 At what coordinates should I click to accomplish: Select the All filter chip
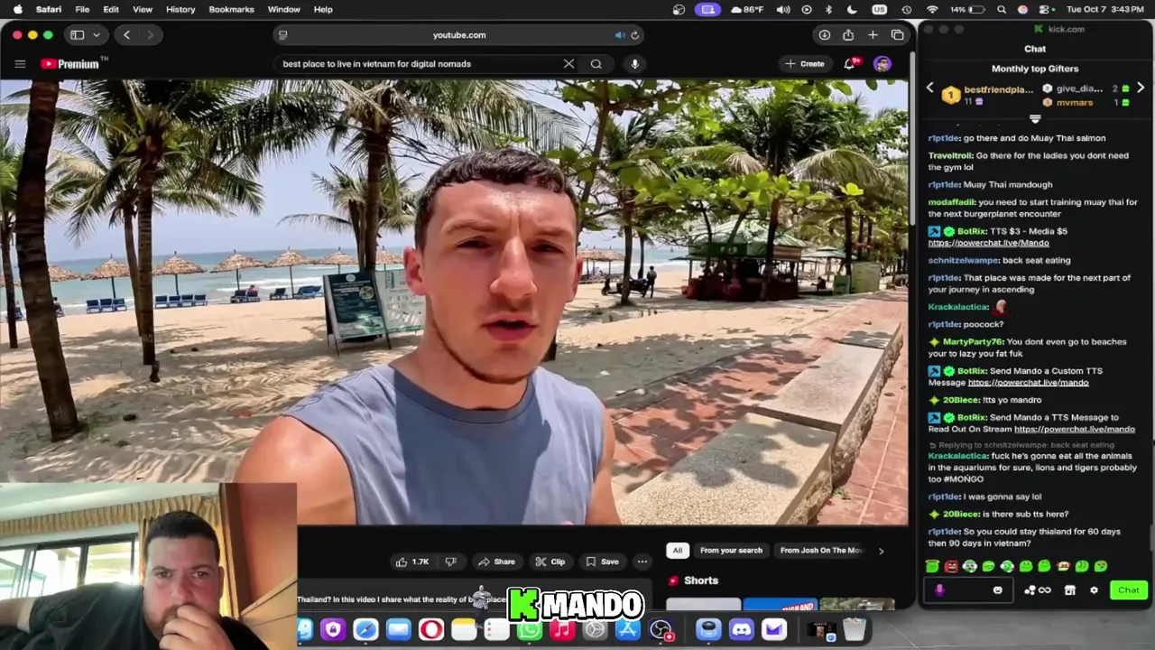[x=678, y=550]
